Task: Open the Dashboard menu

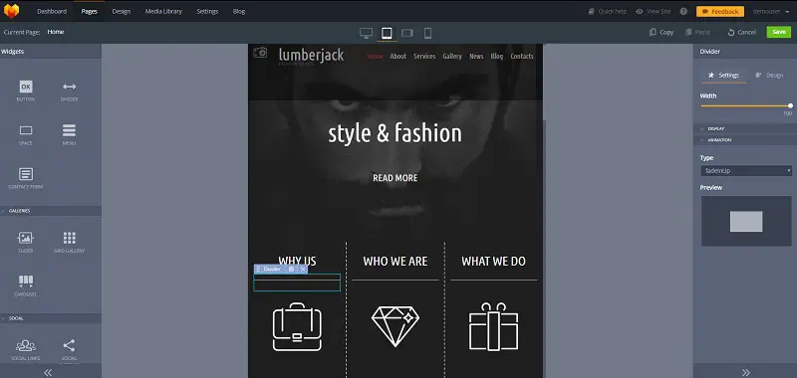Action: point(52,11)
